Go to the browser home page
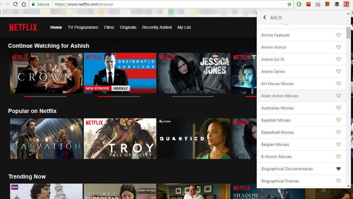This screenshot has height=199, width=353. [x=24, y=4]
